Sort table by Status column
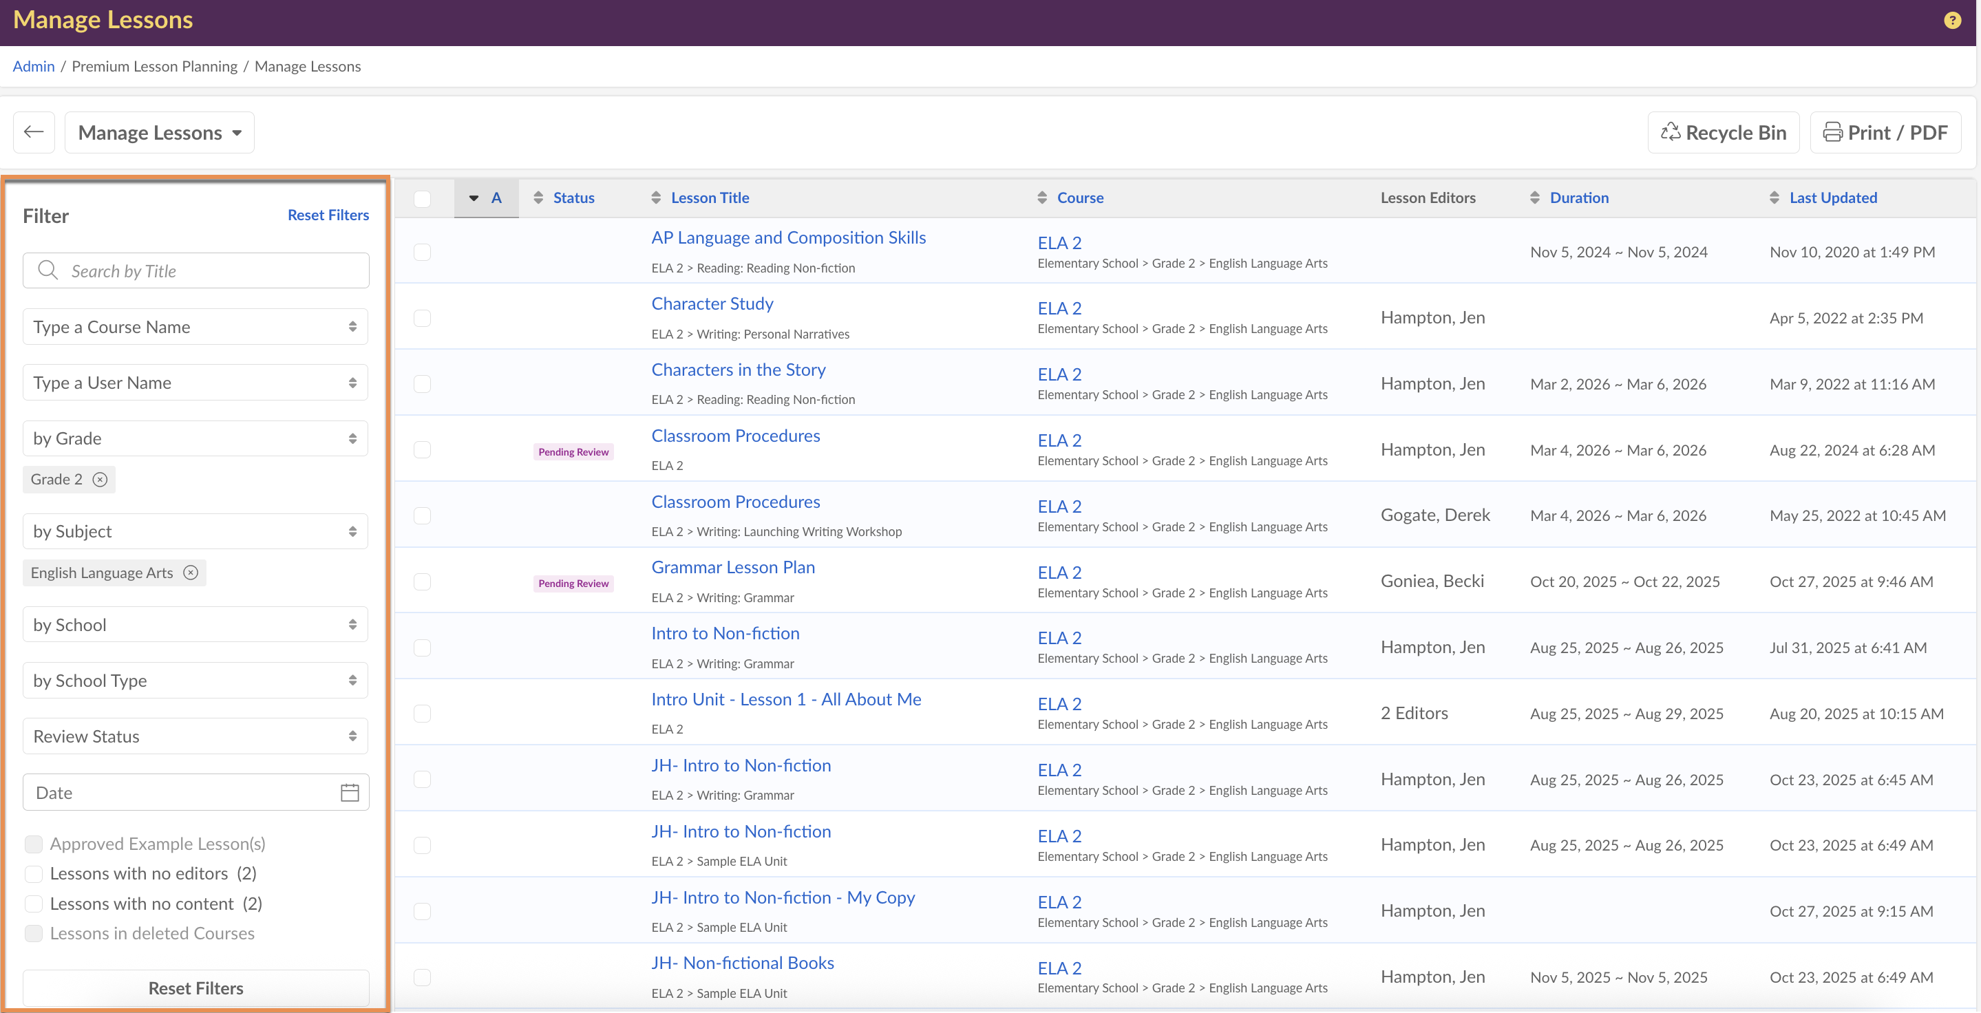The width and height of the screenshot is (1981, 1013). [573, 198]
